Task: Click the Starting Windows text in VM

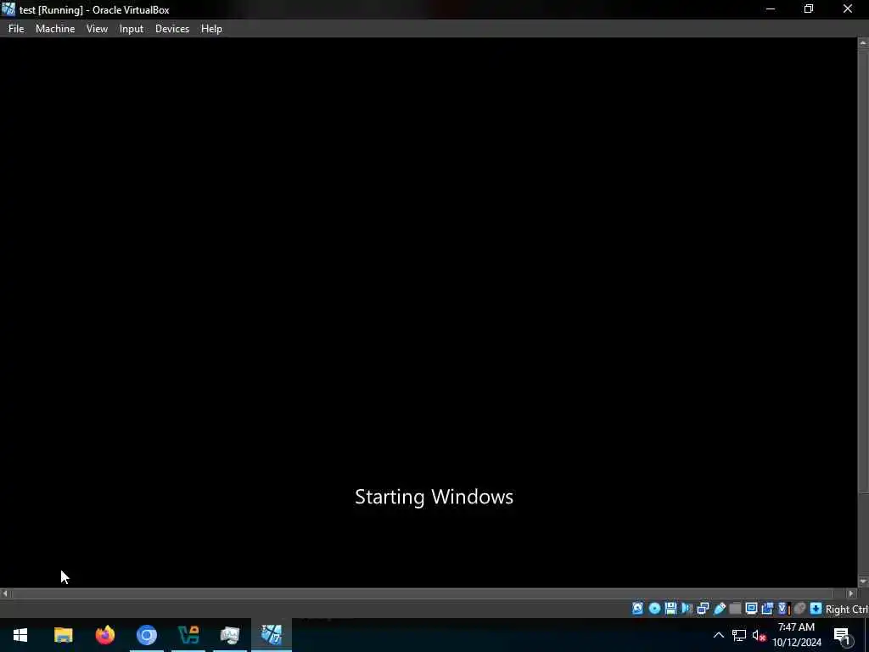Action: (x=434, y=497)
